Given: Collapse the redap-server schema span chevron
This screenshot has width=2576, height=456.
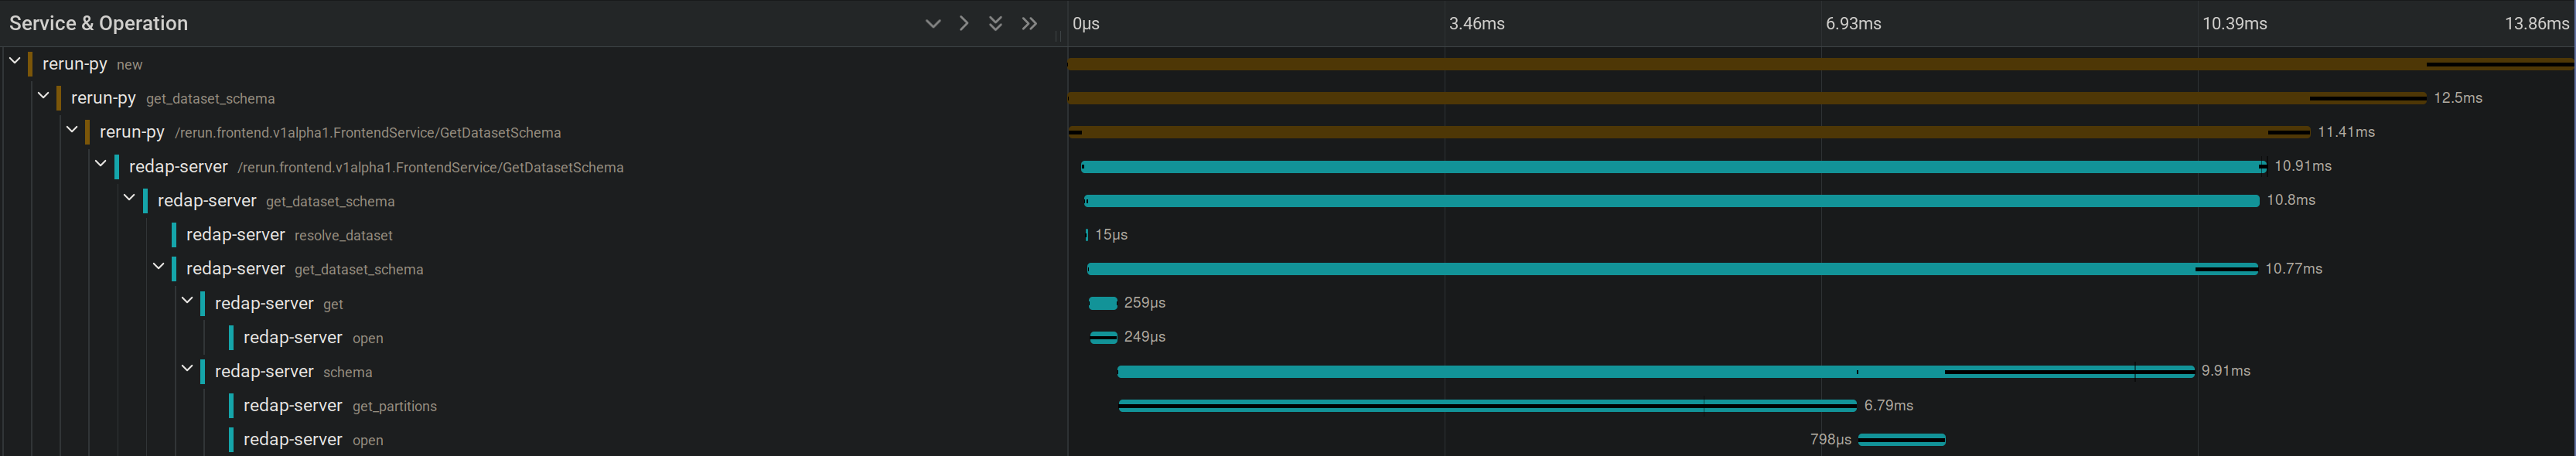Looking at the screenshot, I should point(187,369).
